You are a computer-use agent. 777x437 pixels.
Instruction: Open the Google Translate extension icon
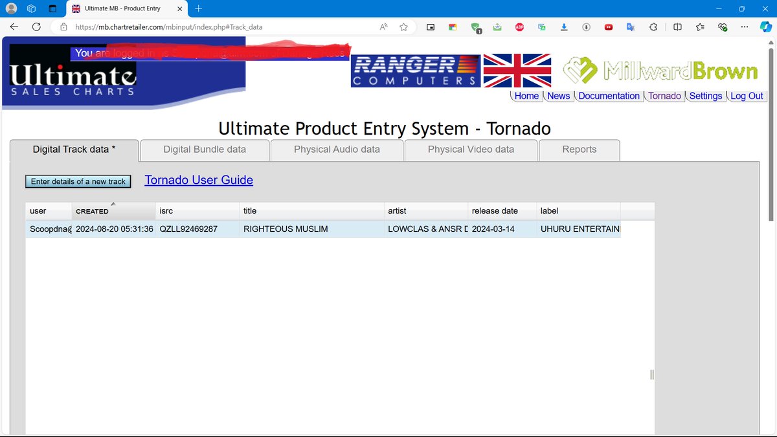coord(631,27)
